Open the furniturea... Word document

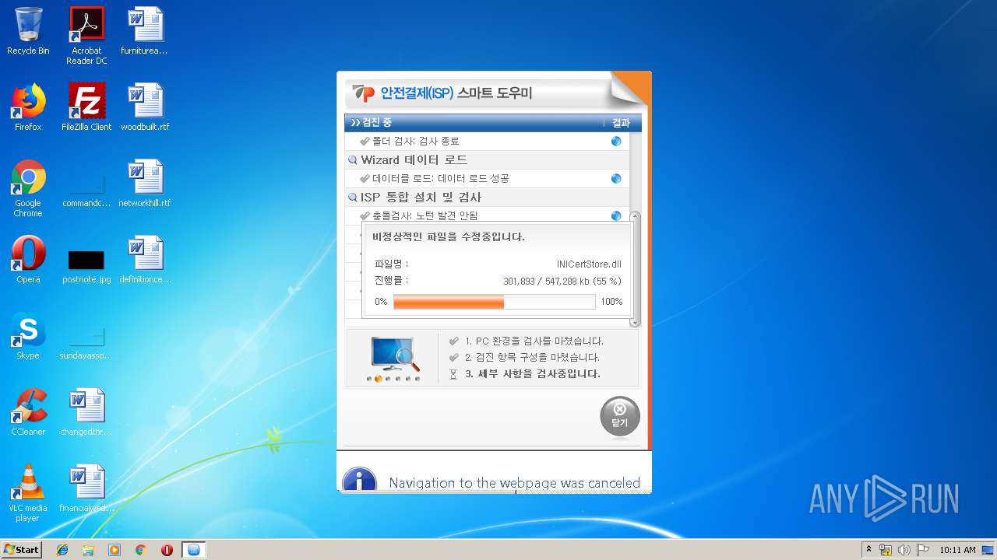tap(145, 31)
